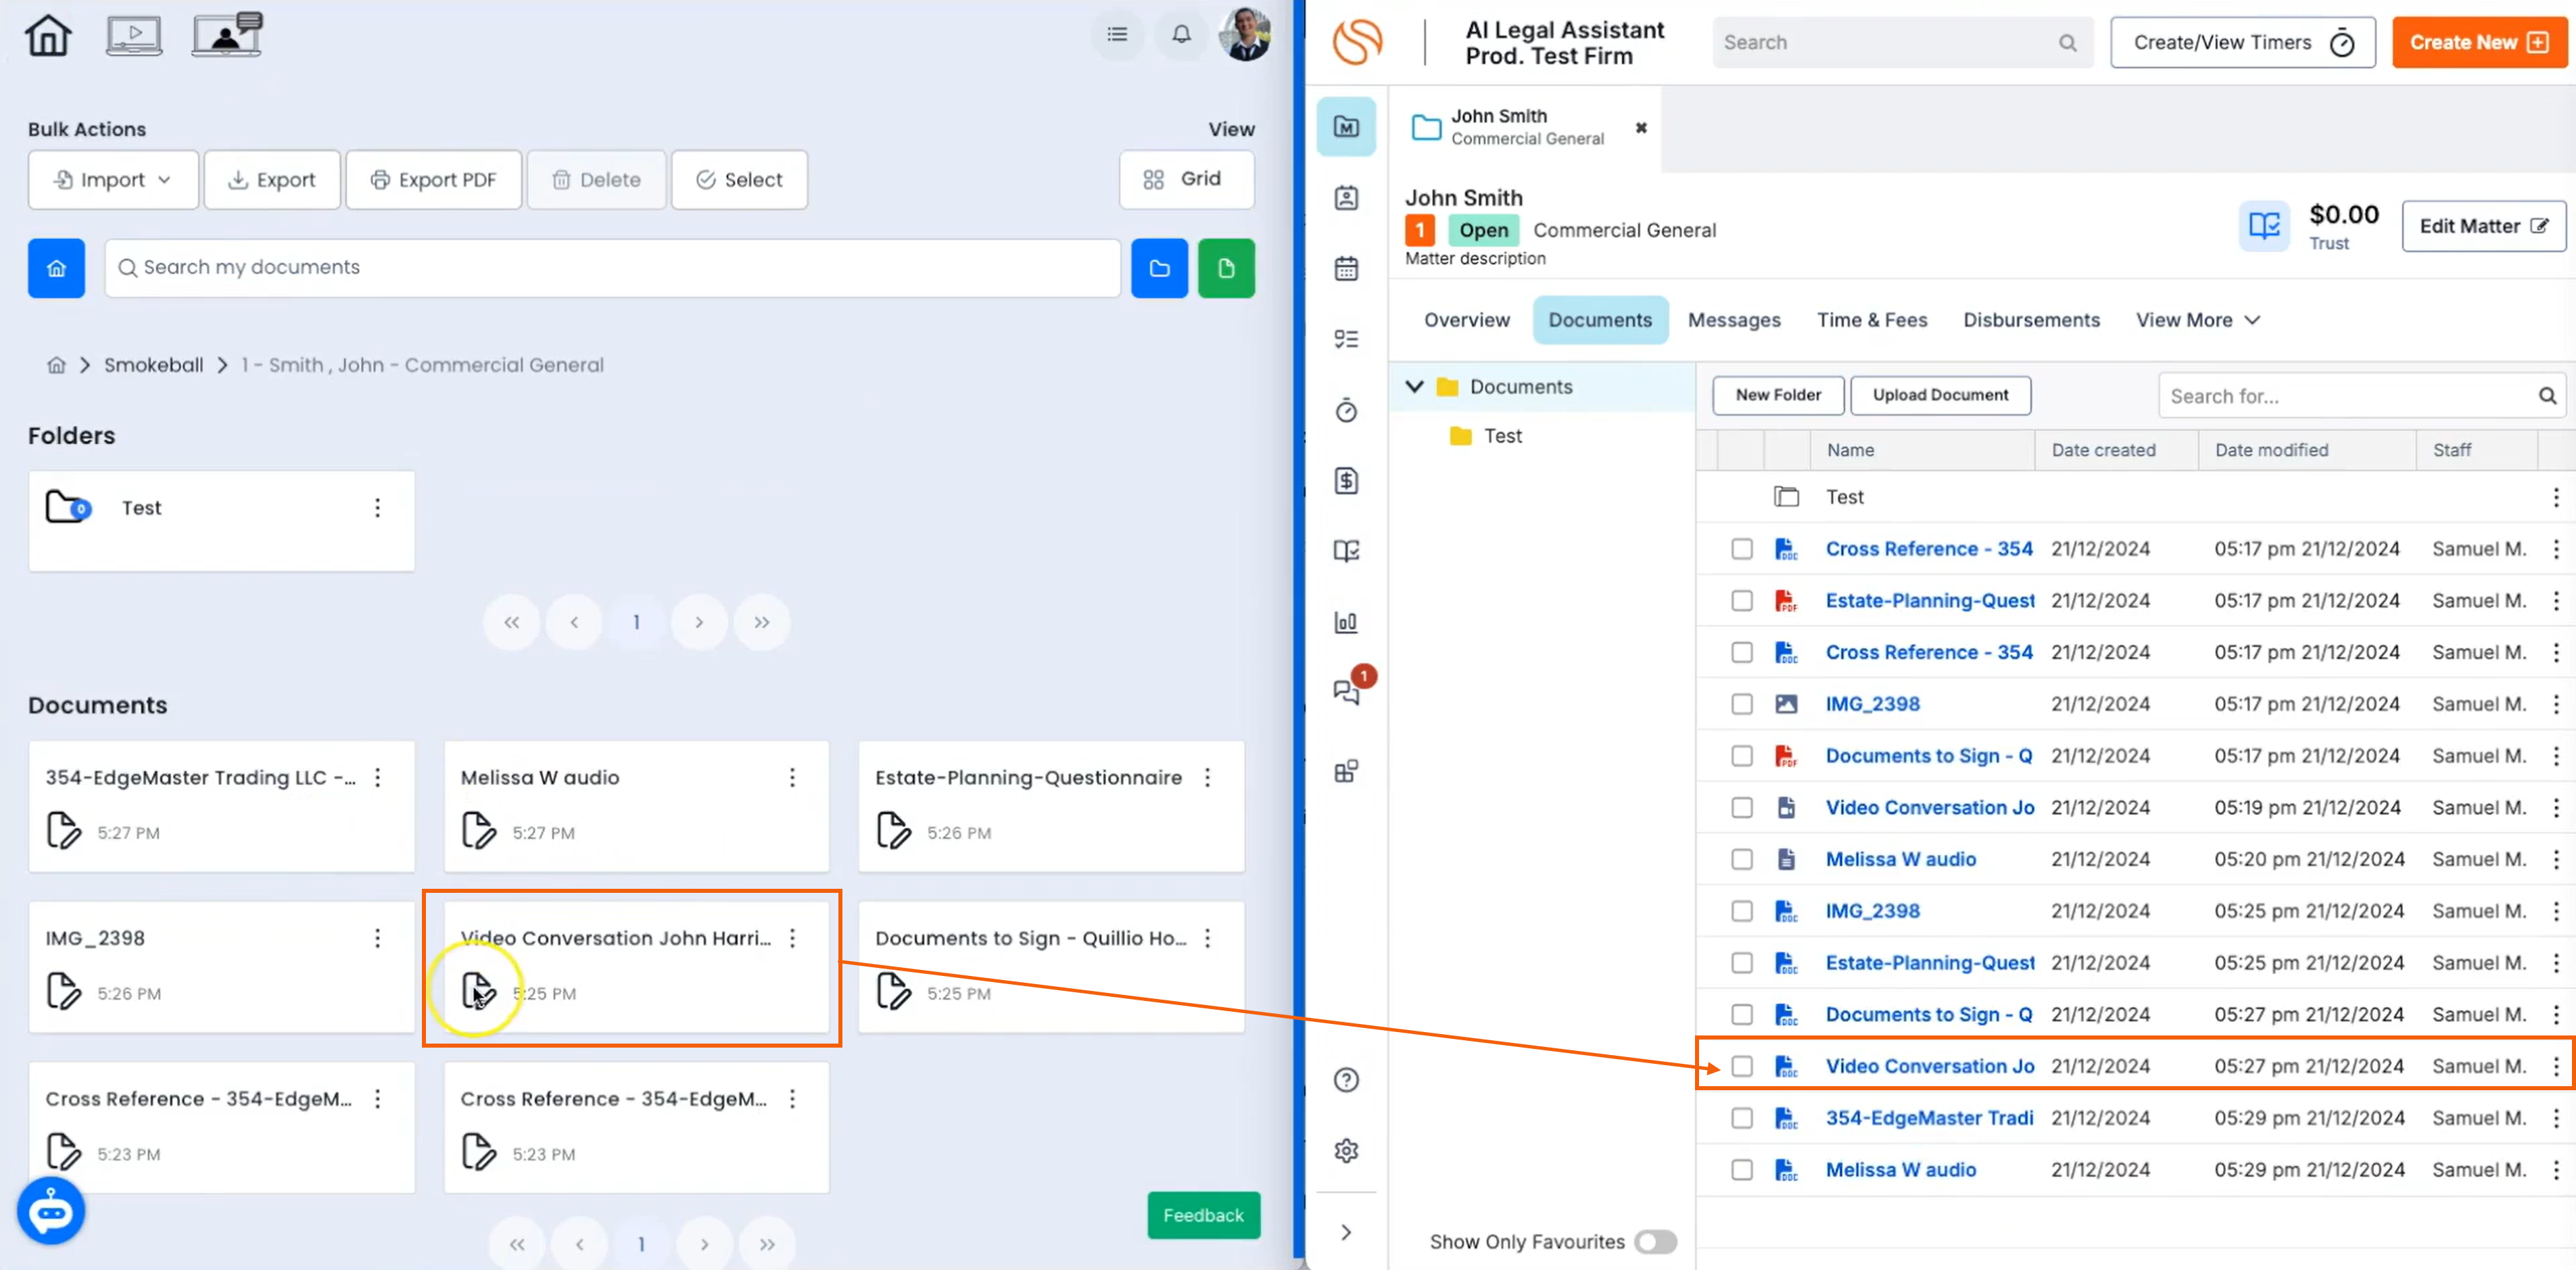Tick checkbox for Estate-Planning-Quest PDF row
Image resolution: width=2576 pixels, height=1270 pixels.
coord(1742,601)
